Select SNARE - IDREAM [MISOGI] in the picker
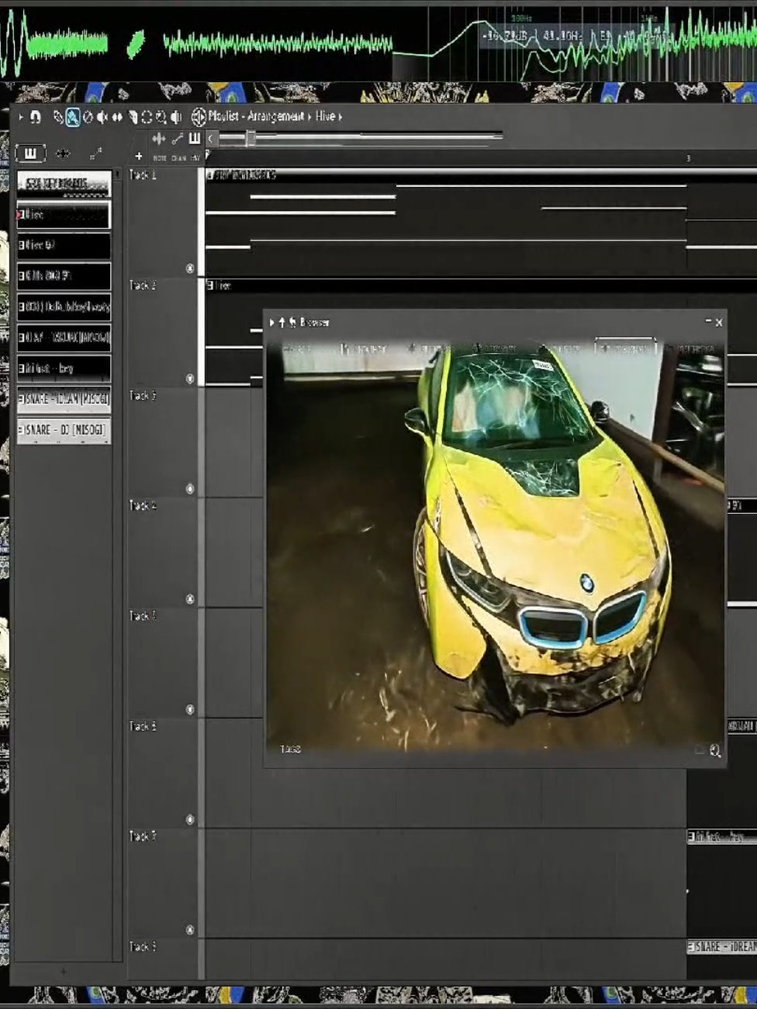 click(64, 399)
